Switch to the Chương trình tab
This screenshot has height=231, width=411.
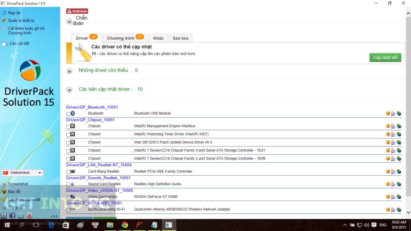pyautogui.click(x=125, y=38)
